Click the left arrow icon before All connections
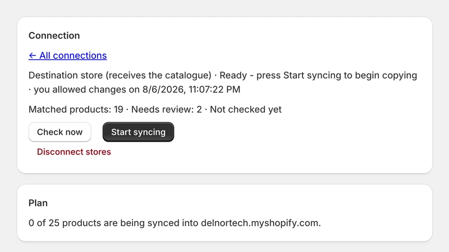Image resolution: width=449 pixels, height=252 pixels. 33,55
